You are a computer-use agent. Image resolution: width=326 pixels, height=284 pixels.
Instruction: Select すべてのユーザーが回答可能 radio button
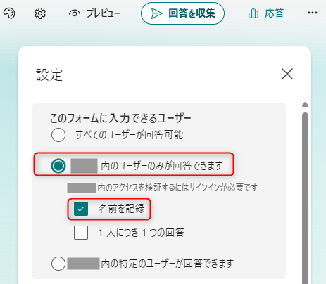[x=58, y=135]
